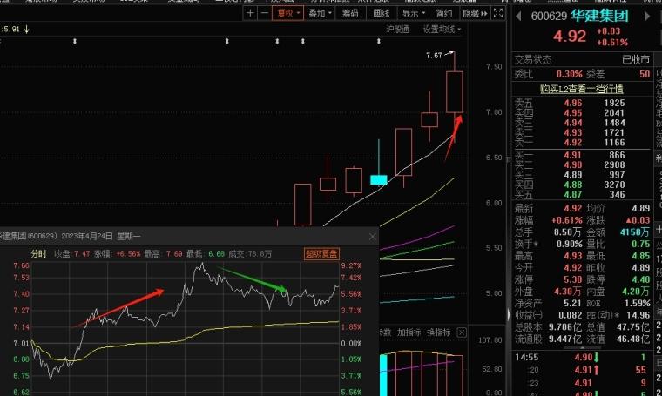This screenshot has height=396, width=662.
Task: Toggle the 筹码 chip distribution view
Action: (350, 14)
